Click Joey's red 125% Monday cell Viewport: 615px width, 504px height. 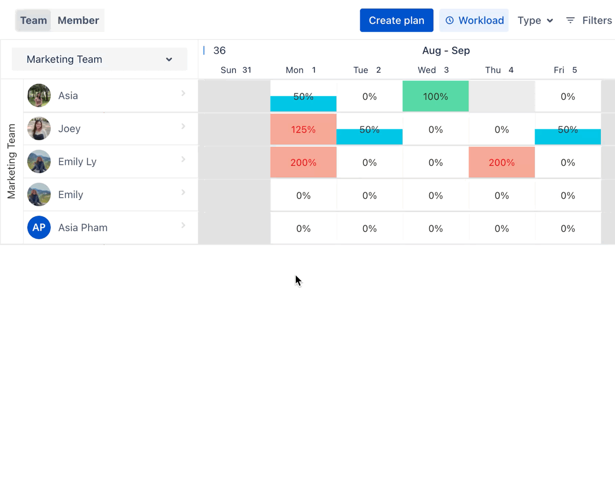[303, 129]
